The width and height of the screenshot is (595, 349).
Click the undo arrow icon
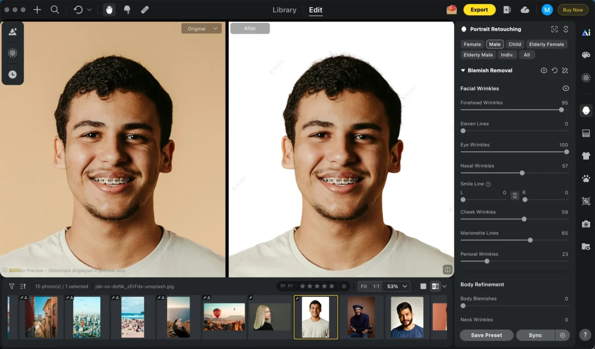(78, 9)
